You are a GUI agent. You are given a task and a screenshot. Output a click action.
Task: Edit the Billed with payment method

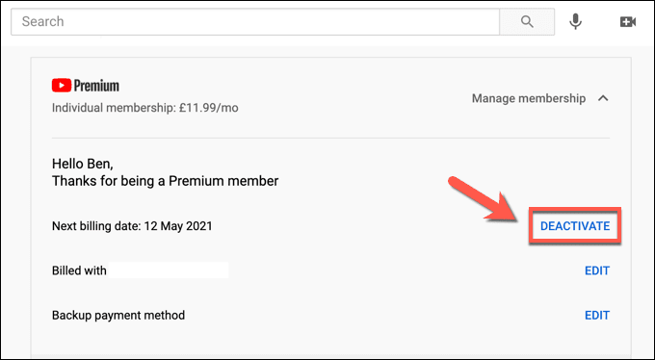pyautogui.click(x=597, y=270)
